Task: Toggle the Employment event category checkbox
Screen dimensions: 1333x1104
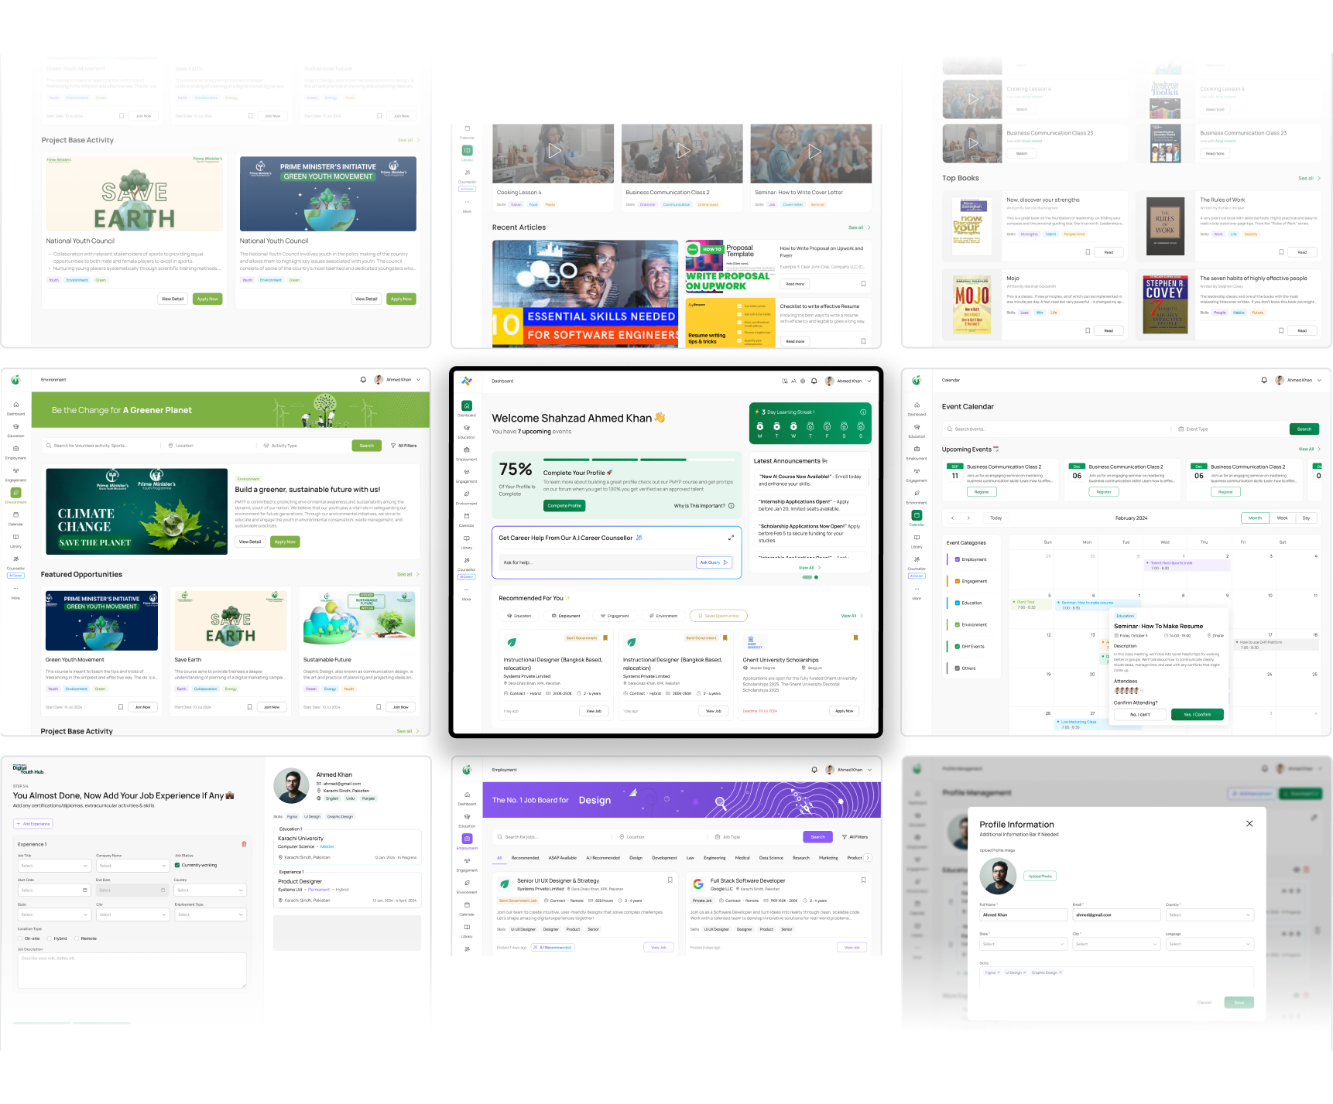Action: tap(958, 559)
